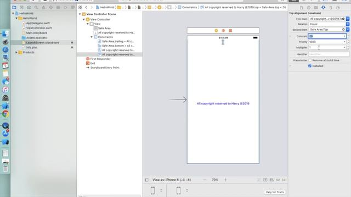The height and width of the screenshot is (197, 351).
Task: Toggle Remove at build time checkbox
Action: 310,60
